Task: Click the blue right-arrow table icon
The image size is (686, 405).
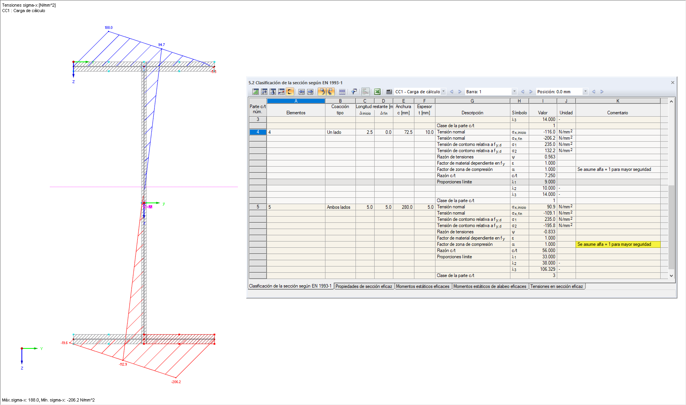Action: pyautogui.click(x=310, y=92)
